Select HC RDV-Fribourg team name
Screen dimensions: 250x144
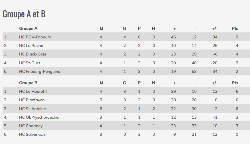point(35,37)
